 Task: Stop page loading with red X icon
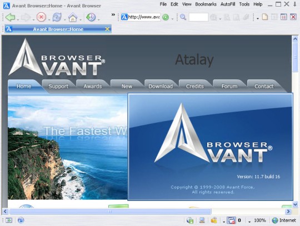[41, 17]
